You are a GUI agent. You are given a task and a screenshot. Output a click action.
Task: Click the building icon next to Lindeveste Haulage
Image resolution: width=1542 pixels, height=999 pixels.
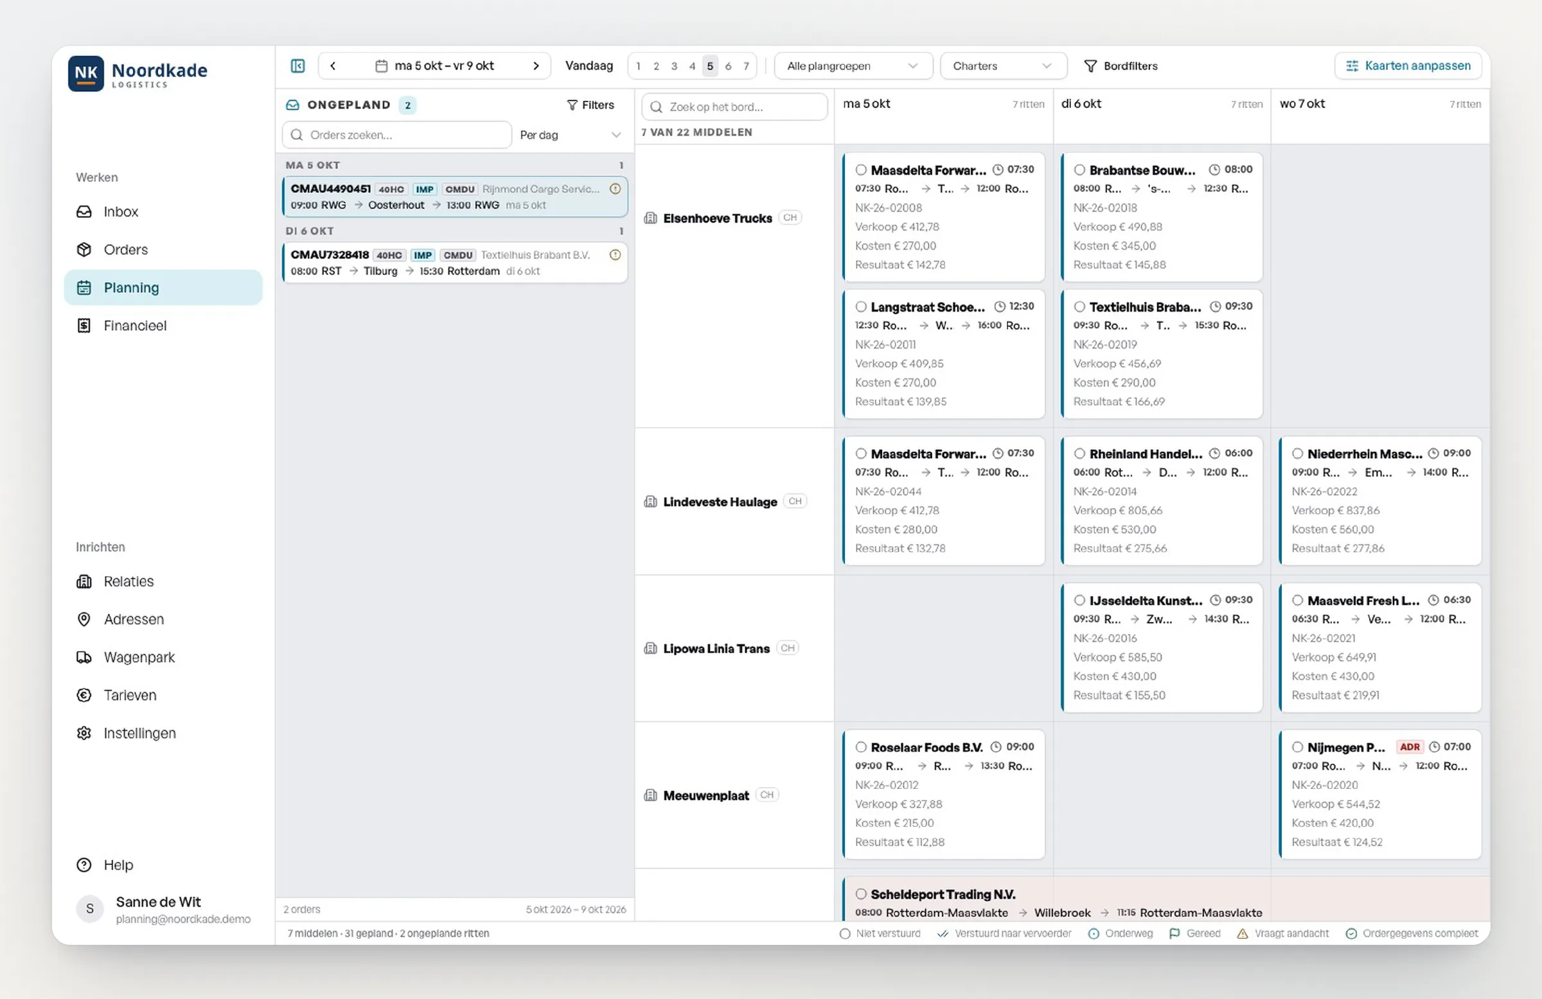[650, 502]
